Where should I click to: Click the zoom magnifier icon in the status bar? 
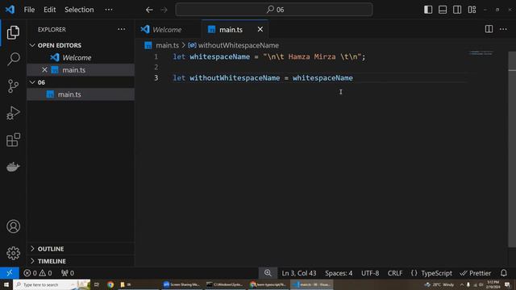click(x=268, y=273)
